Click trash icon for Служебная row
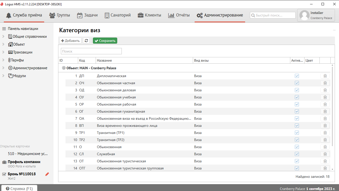 pyautogui.click(x=325, y=154)
